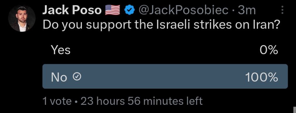Click the blue verified checkmark badge

click(x=129, y=10)
